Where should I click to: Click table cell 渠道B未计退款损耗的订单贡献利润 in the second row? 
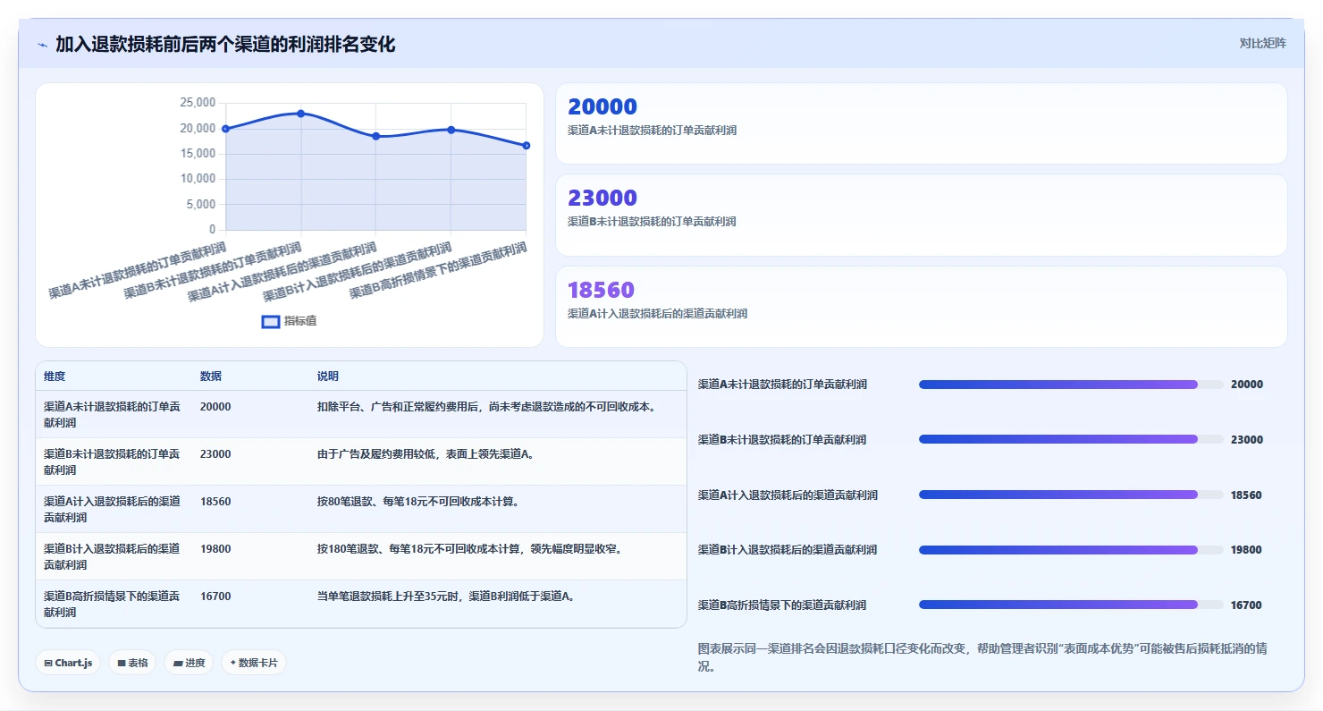[x=113, y=461]
